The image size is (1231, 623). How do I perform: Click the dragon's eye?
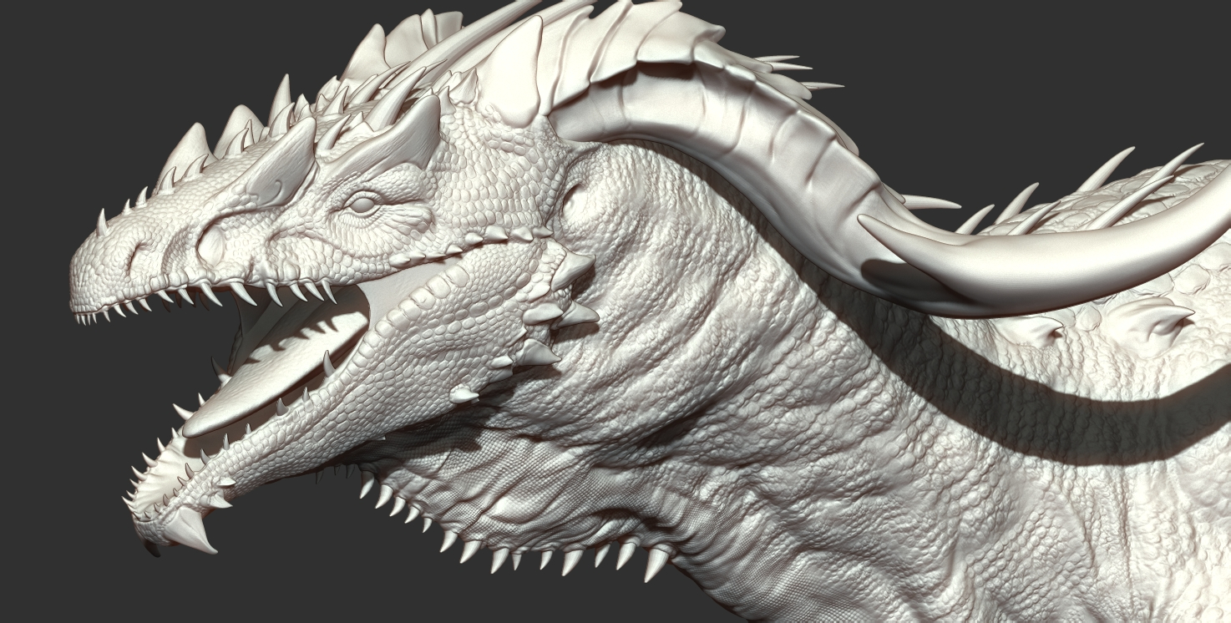(363, 204)
